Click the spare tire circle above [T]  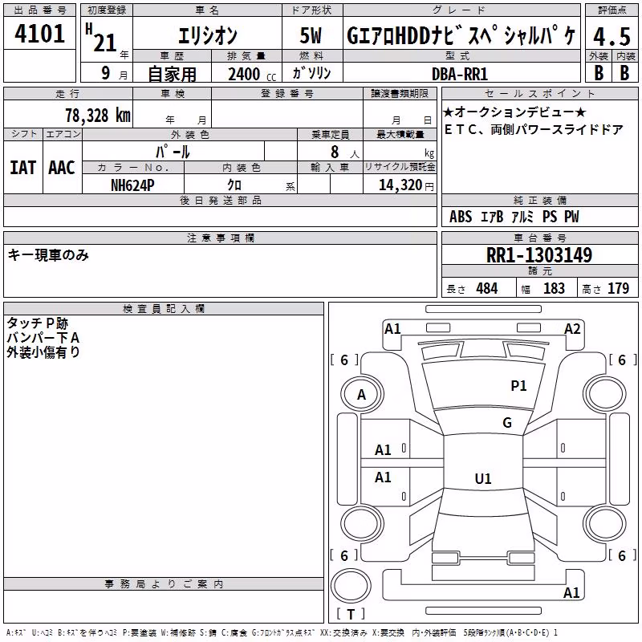coord(351,586)
